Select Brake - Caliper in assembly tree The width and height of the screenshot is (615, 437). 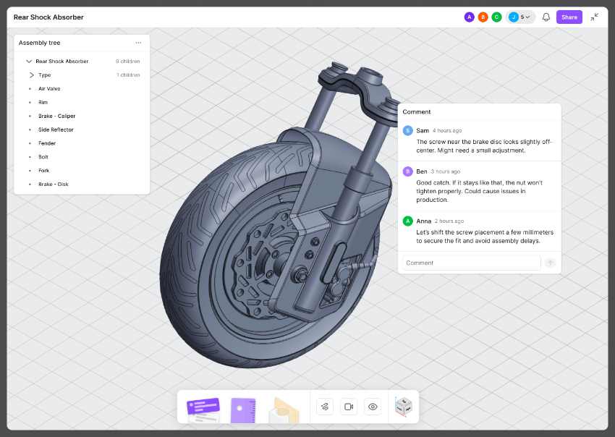coord(56,116)
